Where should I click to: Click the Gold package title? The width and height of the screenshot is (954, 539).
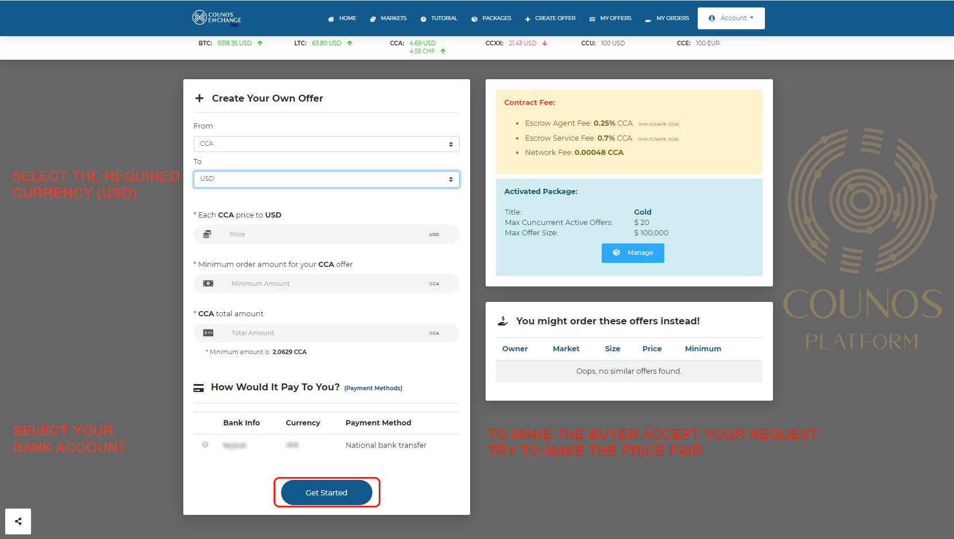click(643, 212)
